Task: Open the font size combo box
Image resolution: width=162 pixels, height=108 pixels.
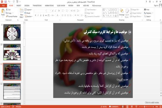Action: pyautogui.click(x=49, y=11)
